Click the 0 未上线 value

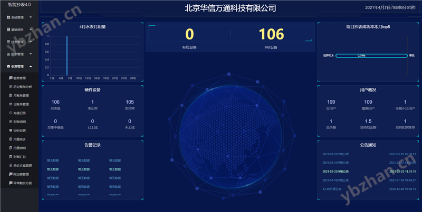130,122
